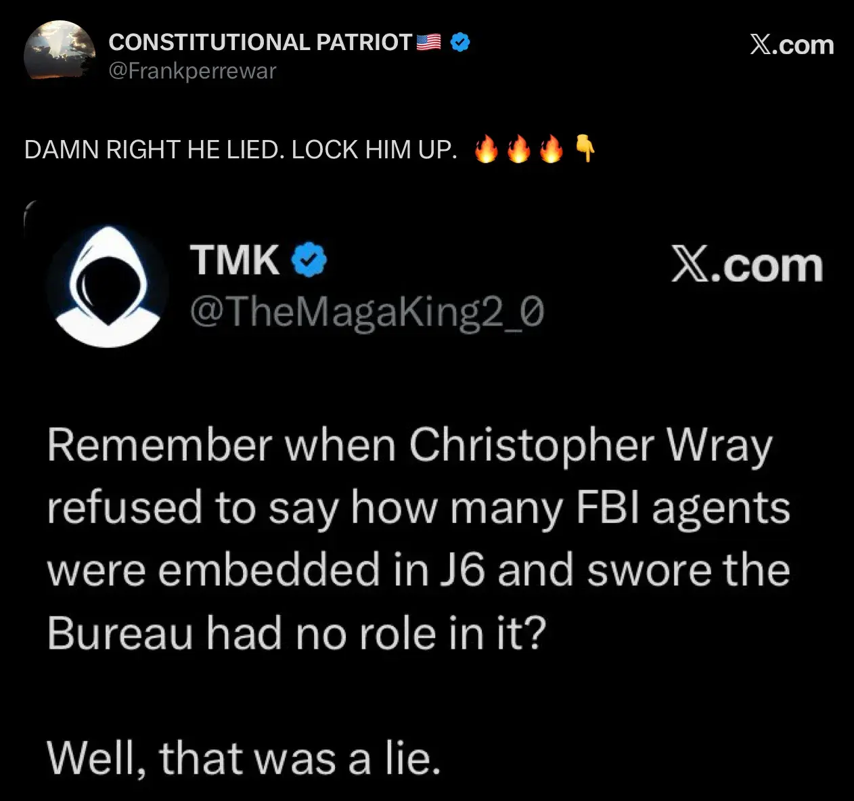Open the Constitutional Patriot profile picture

point(60,53)
